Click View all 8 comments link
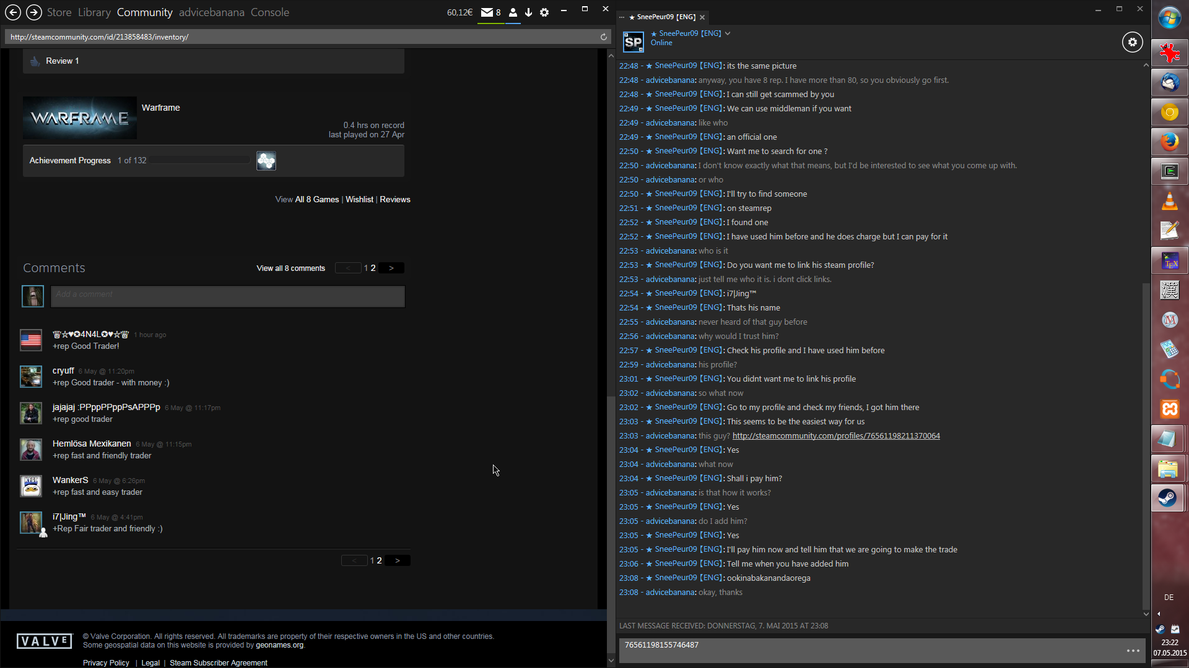The width and height of the screenshot is (1189, 668). (290, 268)
